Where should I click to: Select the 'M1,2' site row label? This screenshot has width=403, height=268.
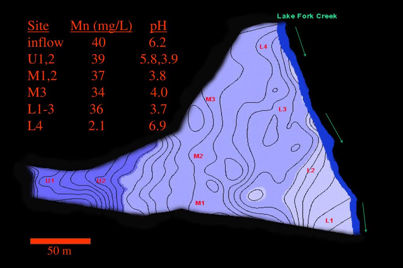tap(42, 76)
